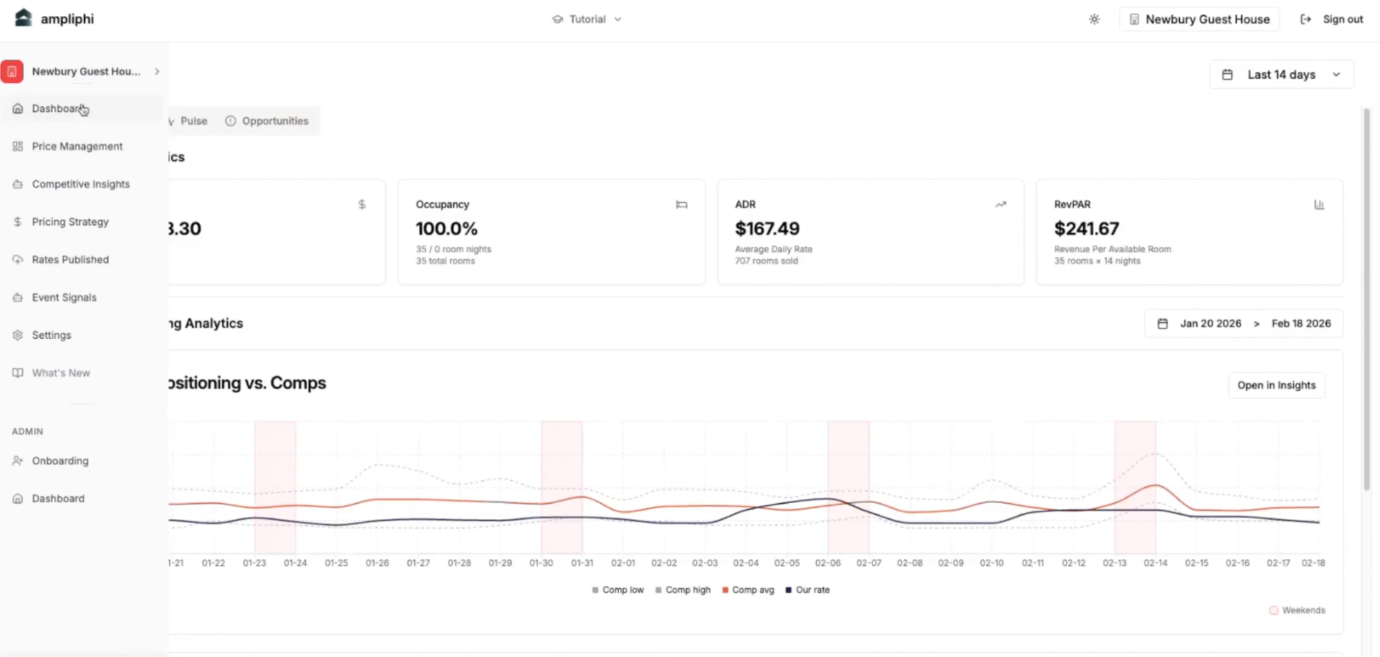Open Price Management from sidebar
1380x657 pixels.
(x=77, y=146)
